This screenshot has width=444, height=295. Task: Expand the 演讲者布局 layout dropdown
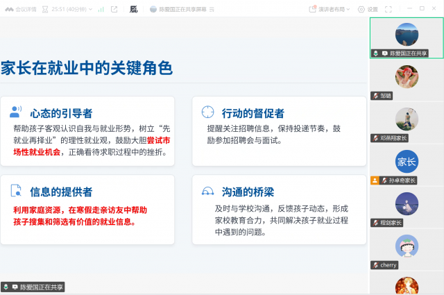339,9
